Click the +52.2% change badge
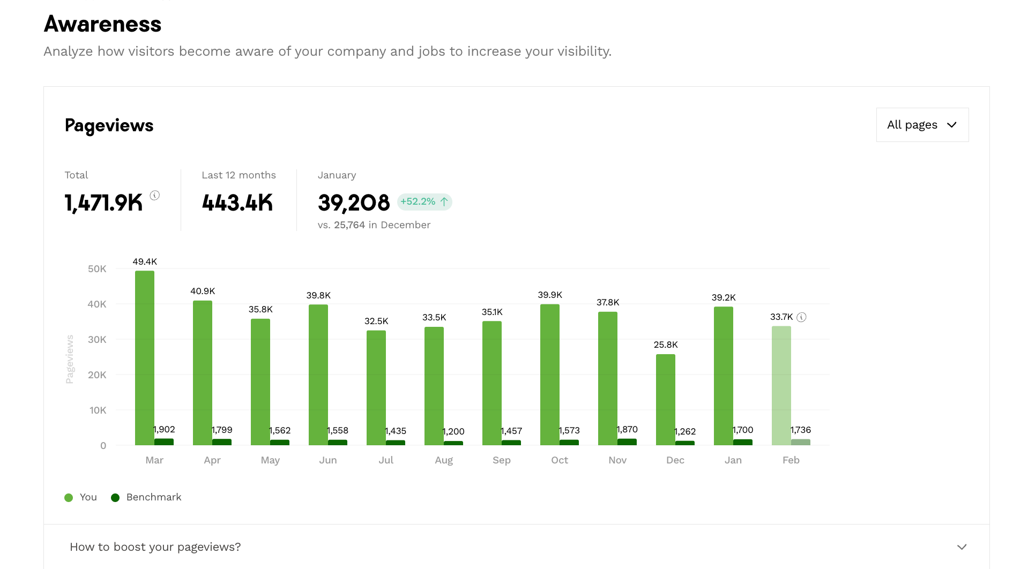The image size is (1028, 569). click(424, 202)
